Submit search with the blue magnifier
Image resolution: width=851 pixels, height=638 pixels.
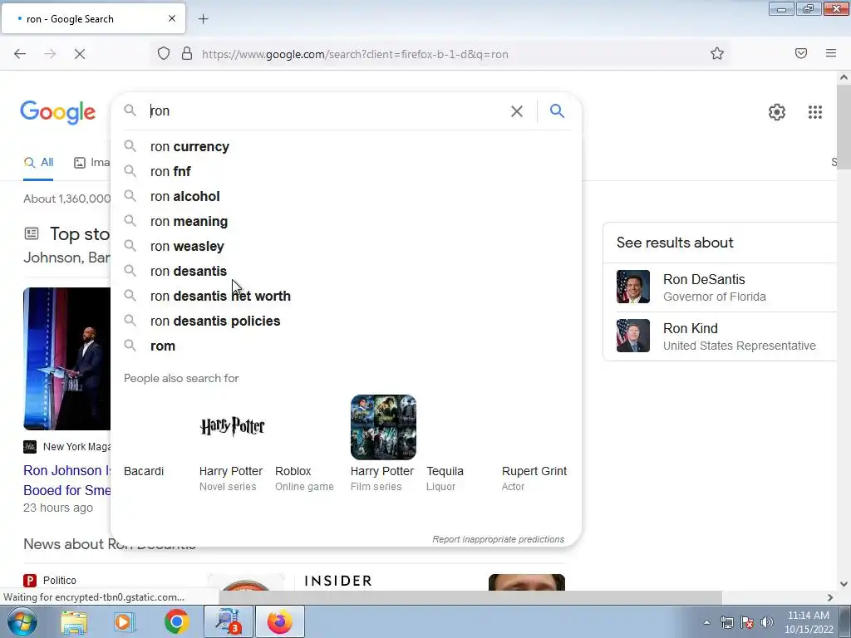557,110
